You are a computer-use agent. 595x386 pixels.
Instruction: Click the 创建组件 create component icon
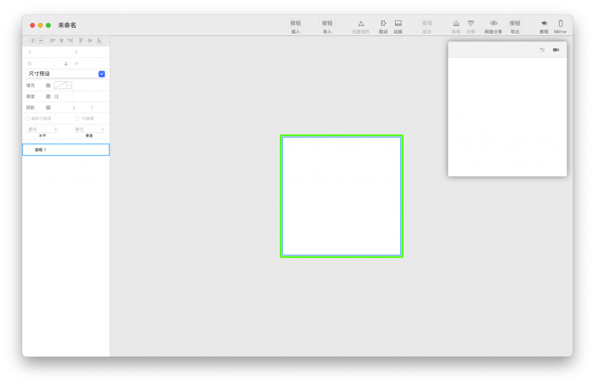360,24
